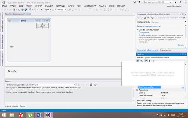Toggle categorized view in Properties panel
The width and height of the screenshot is (188, 118).
click(x=138, y=61)
